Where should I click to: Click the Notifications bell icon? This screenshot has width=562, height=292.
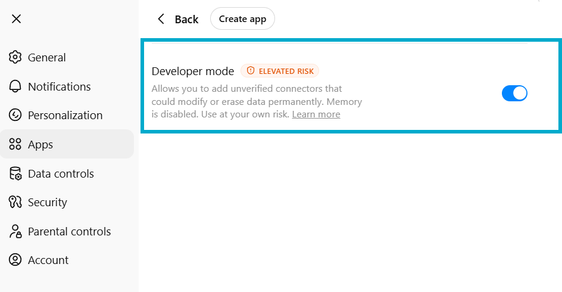click(x=15, y=86)
